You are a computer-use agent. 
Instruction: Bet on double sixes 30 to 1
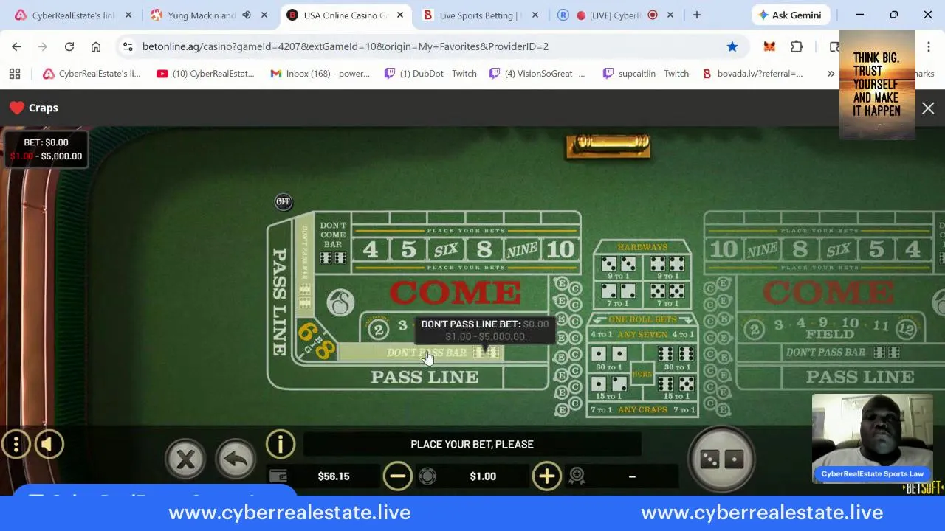(x=676, y=358)
